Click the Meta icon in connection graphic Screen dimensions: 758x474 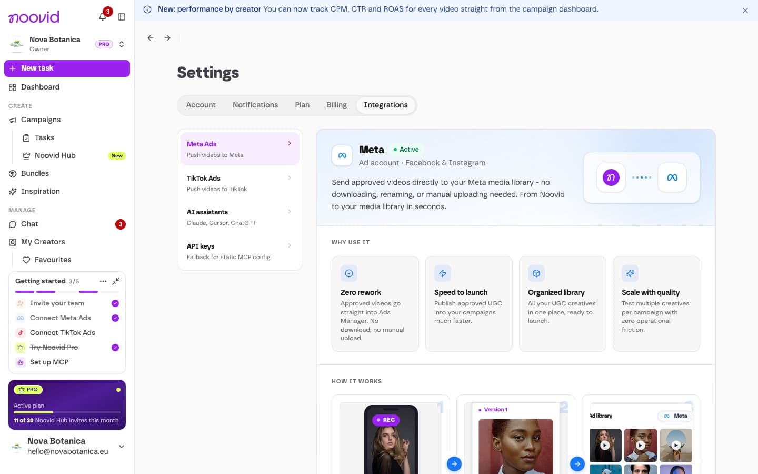click(672, 177)
